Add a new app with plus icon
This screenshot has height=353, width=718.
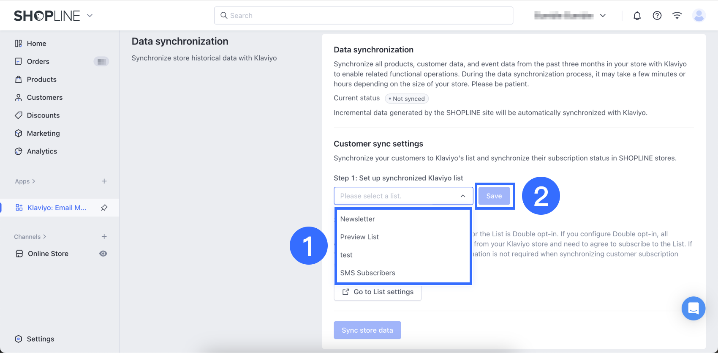click(x=104, y=181)
